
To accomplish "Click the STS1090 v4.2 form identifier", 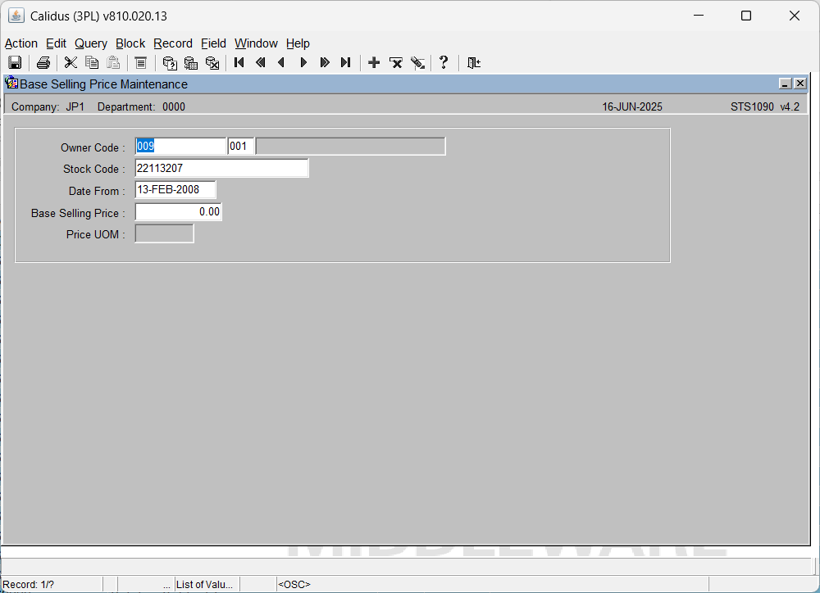I will click(765, 106).
